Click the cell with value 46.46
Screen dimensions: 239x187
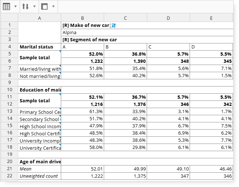click(x=211, y=169)
